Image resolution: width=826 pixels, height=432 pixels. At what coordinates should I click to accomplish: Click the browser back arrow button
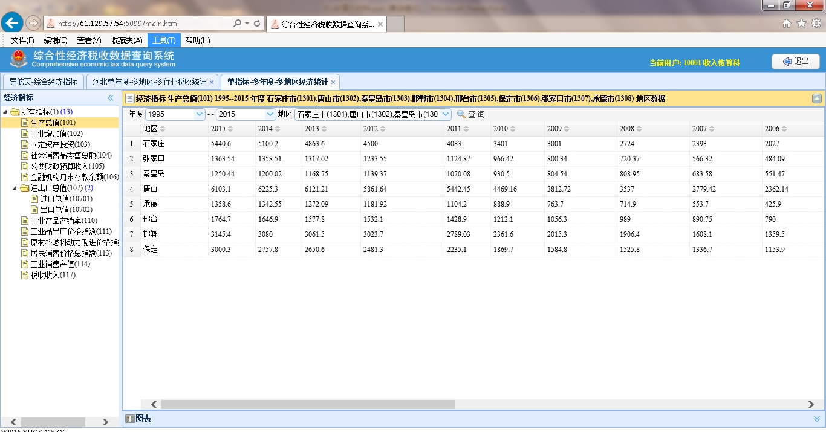(11, 23)
